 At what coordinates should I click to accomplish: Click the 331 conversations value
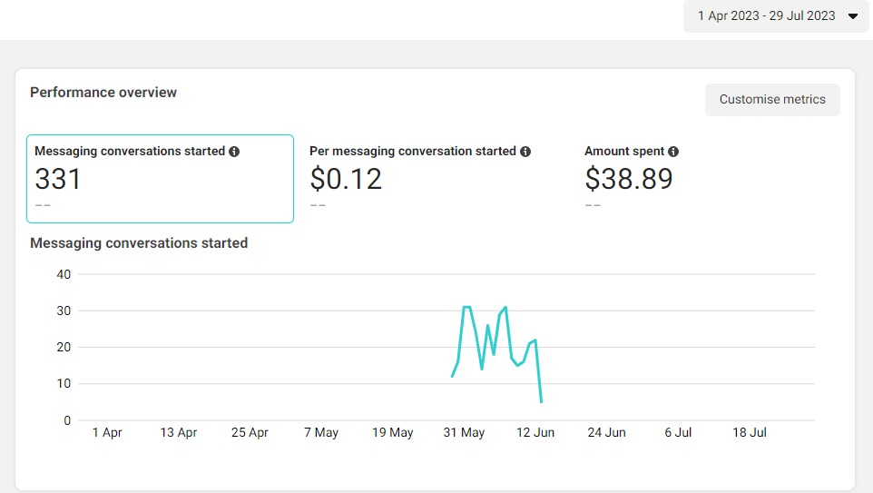click(58, 180)
